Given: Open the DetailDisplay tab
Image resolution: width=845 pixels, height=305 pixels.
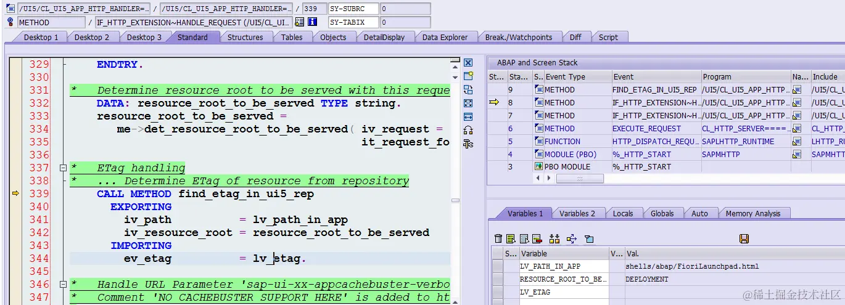Looking at the screenshot, I should (x=384, y=37).
